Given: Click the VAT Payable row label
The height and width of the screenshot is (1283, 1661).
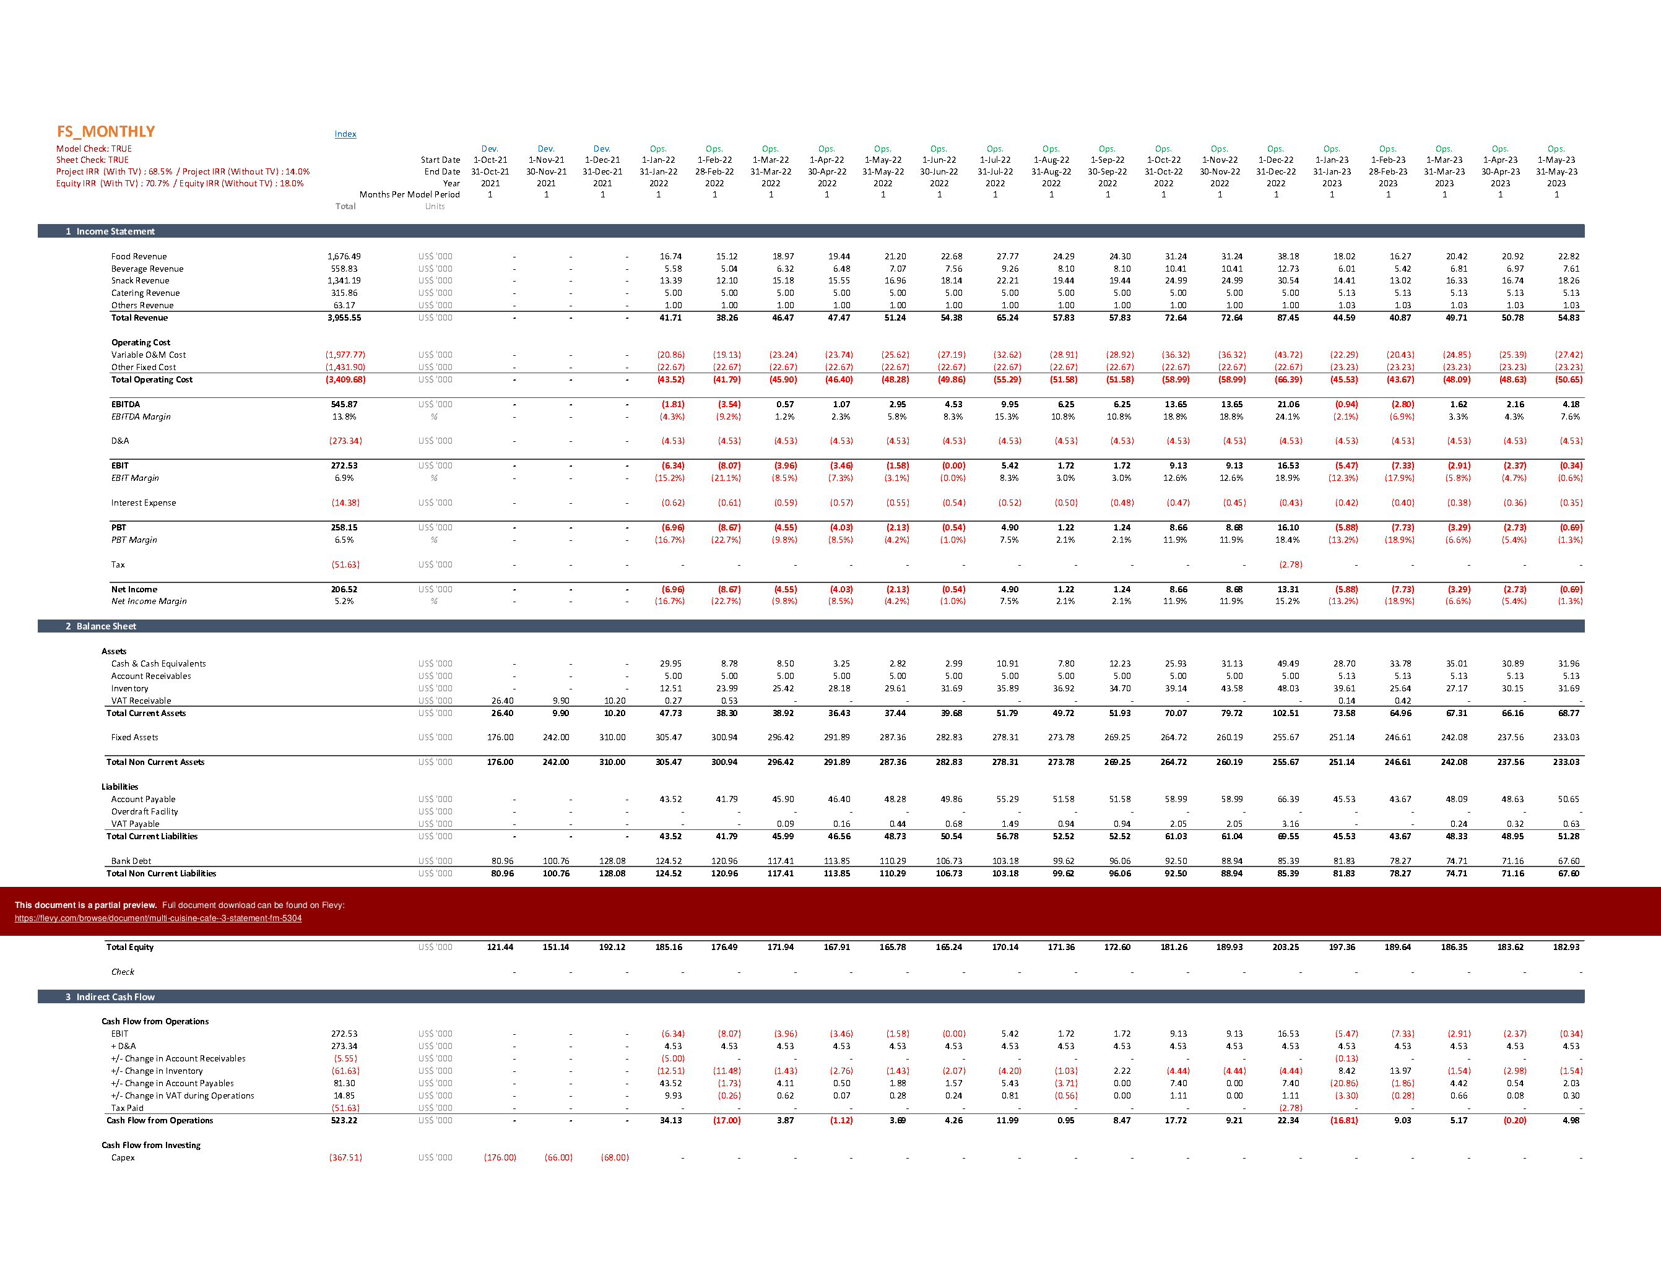Looking at the screenshot, I should tap(136, 824).
